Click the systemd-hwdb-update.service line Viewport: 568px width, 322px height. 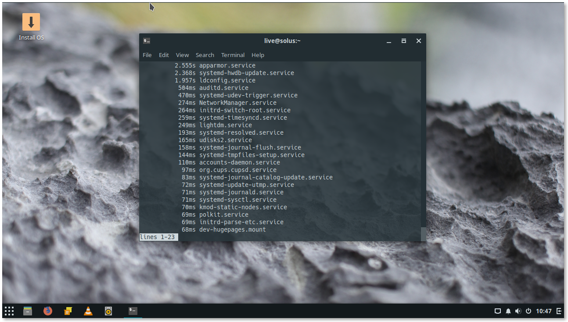234,73
